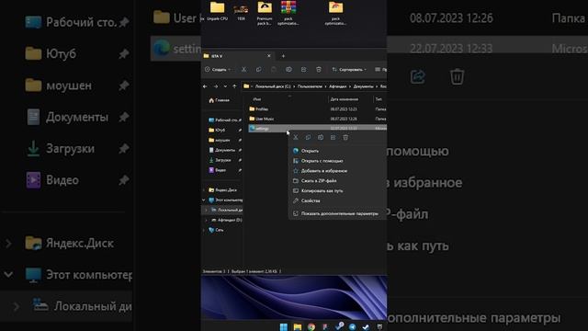
Task: Click the sharp Главная home item in the sidebar
Action: pyautogui.click(x=219, y=100)
